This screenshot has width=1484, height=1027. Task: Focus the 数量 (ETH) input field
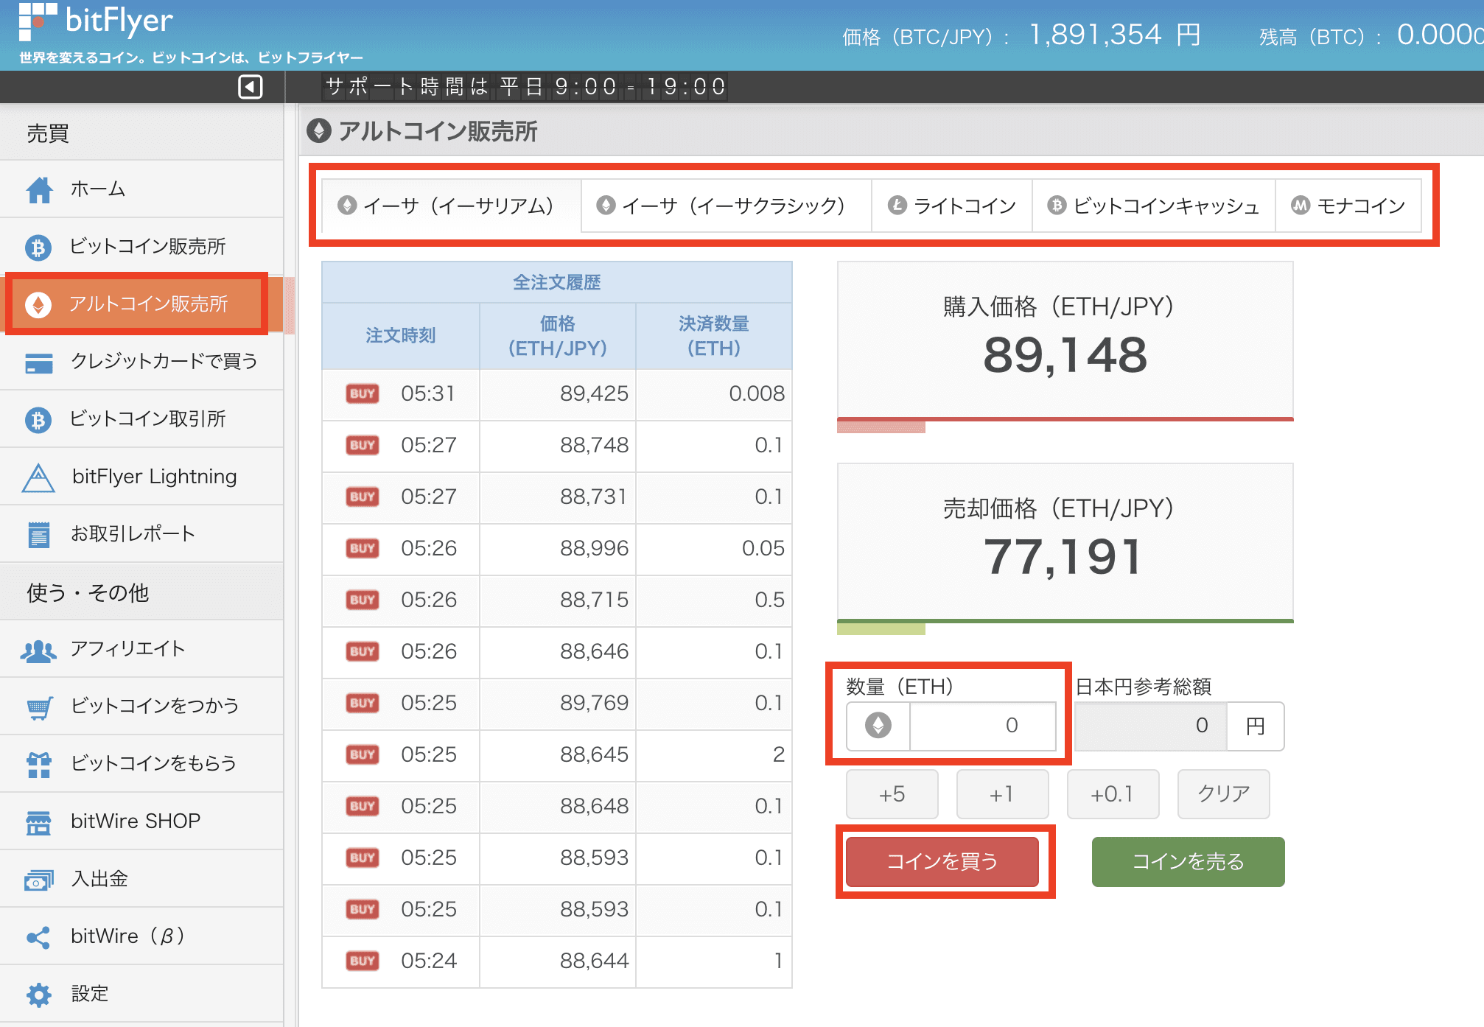pyautogui.click(x=981, y=726)
